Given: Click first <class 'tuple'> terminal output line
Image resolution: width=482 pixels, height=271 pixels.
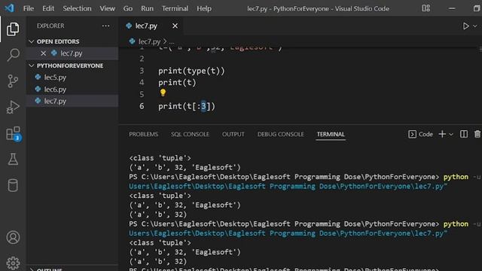Looking at the screenshot, I should coord(160,158).
